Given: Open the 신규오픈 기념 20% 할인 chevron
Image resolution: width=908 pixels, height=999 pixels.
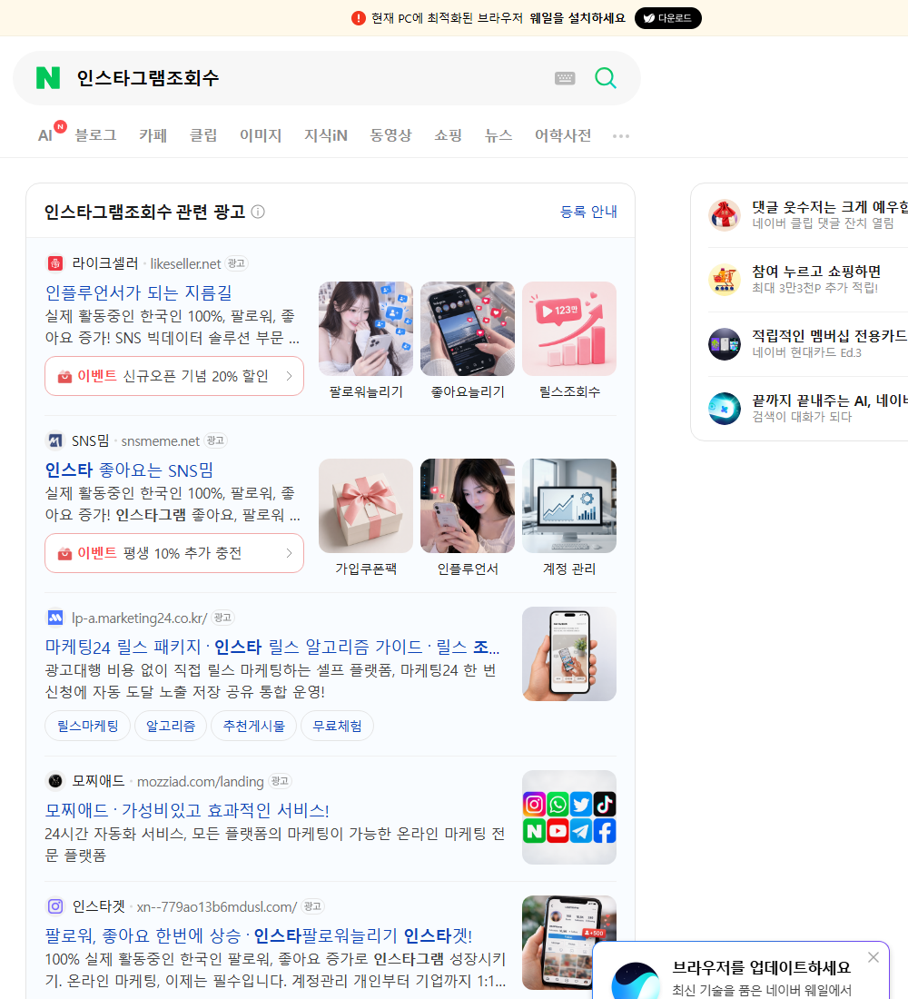Looking at the screenshot, I should click(x=290, y=376).
